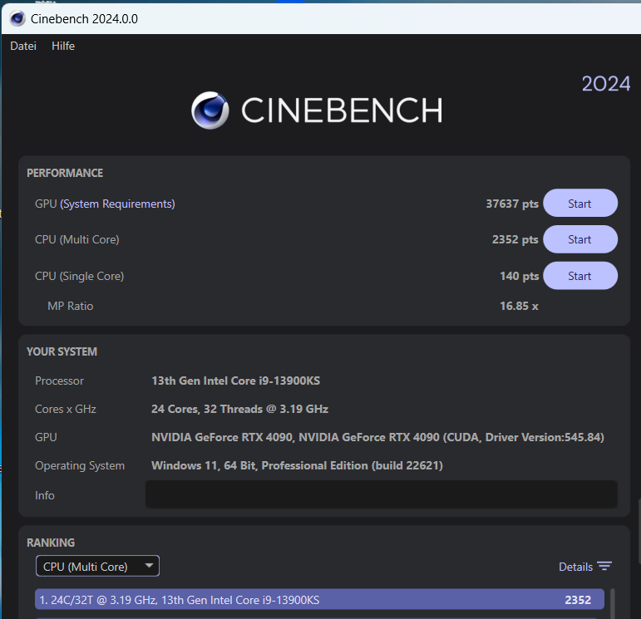Click the CPU (Single Core) label
641x619 pixels.
(x=79, y=276)
